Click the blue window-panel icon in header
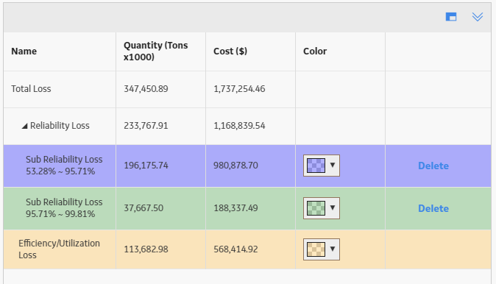Viewport: 496px width, 284px height. click(451, 17)
